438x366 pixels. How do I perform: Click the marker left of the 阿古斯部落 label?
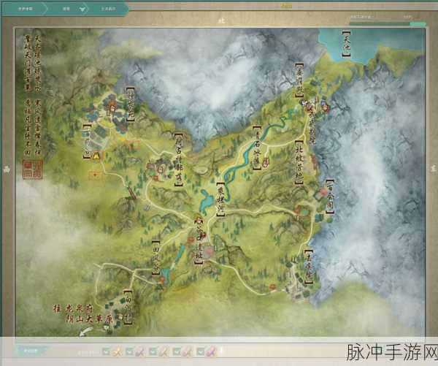pyautogui.click(x=161, y=169)
